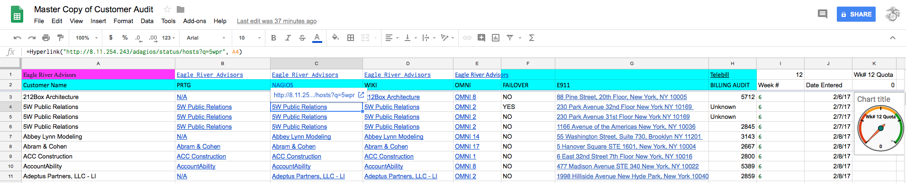Image resolution: width=906 pixels, height=183 pixels.
Task: Open the Functions sigma icon
Action: pos(532,38)
